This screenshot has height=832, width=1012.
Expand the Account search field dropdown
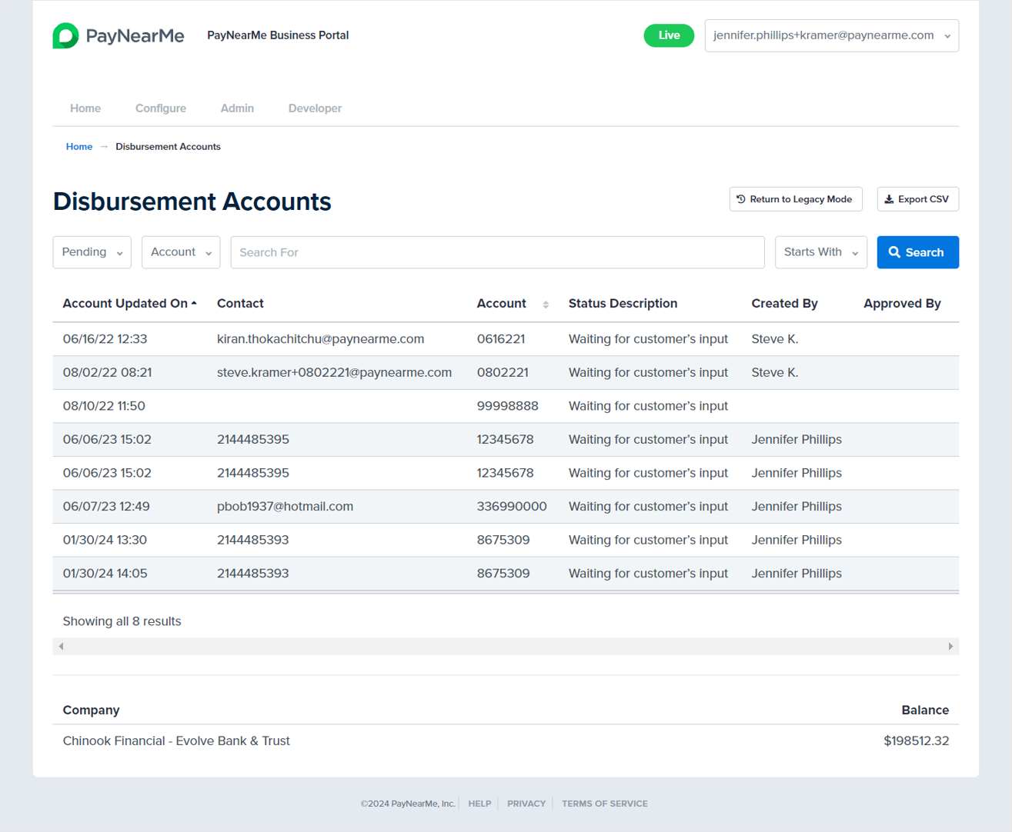[181, 252]
